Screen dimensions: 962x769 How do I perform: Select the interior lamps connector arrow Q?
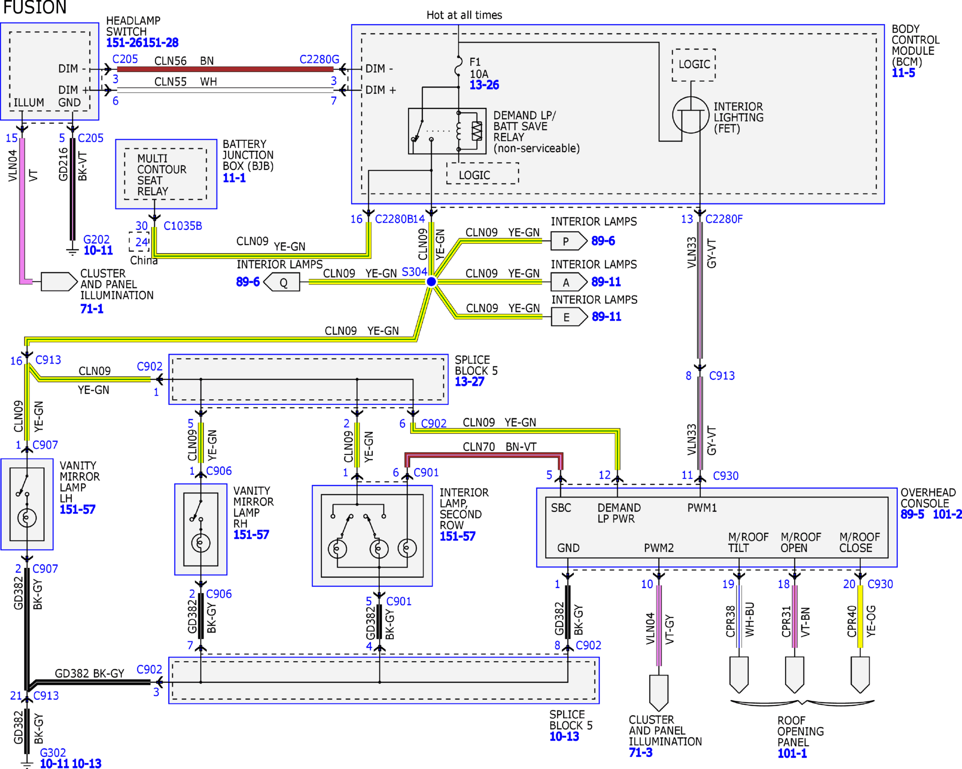tap(281, 282)
